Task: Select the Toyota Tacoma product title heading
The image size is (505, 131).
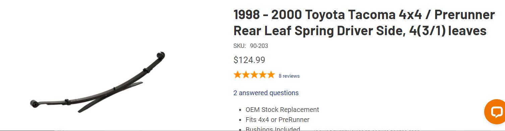Action: coord(364,23)
